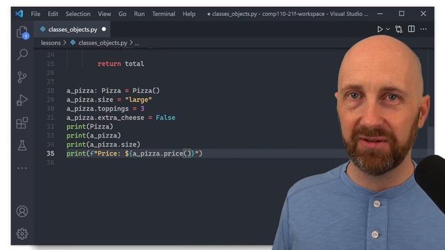Click the window title text
Screen dimensions: 445x250
coord(288,14)
